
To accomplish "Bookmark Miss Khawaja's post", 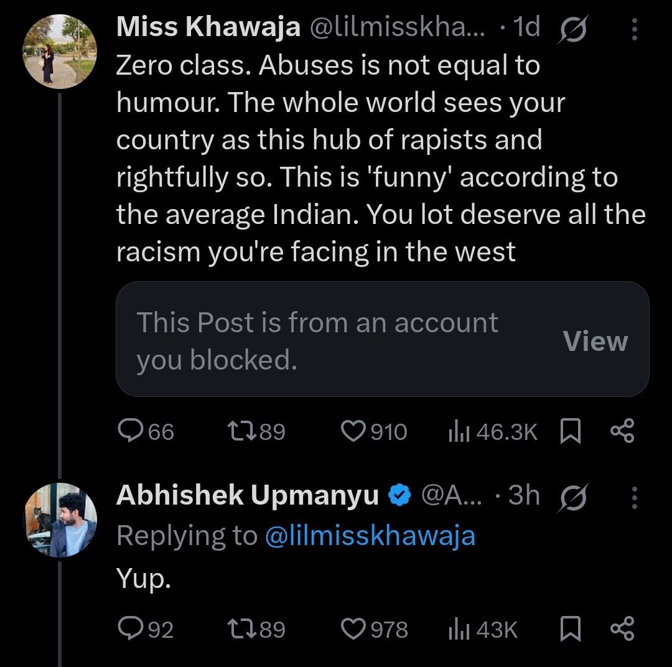I will (570, 431).
